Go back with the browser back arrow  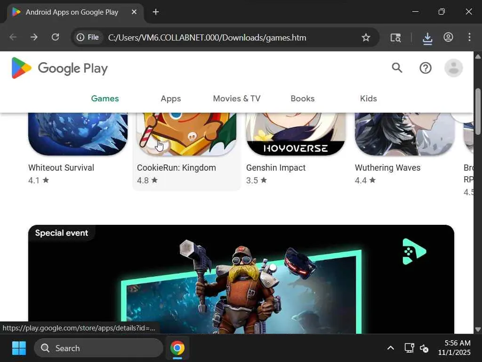tap(13, 37)
